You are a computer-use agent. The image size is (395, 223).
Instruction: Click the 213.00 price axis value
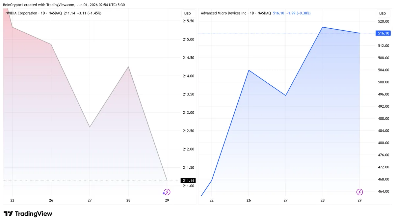188,113
